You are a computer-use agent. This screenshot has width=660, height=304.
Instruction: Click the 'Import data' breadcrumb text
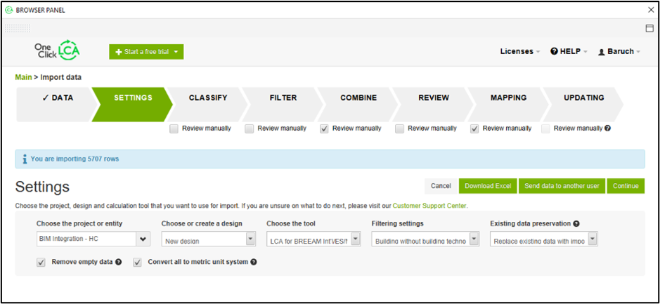pos(61,77)
